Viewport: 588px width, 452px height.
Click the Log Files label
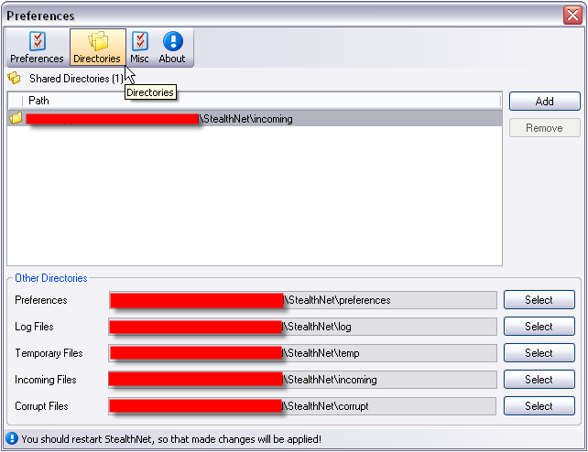34,327
